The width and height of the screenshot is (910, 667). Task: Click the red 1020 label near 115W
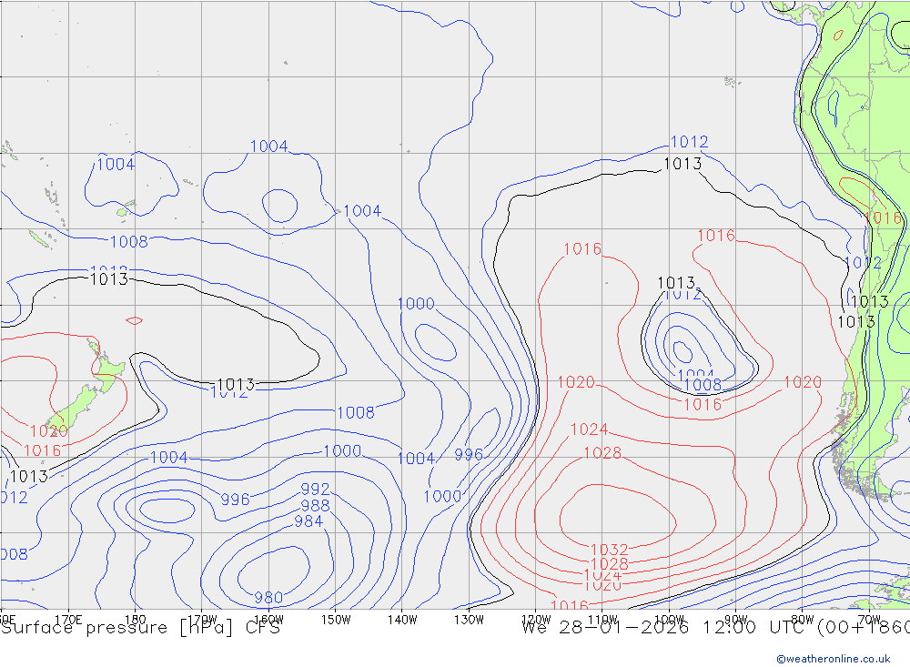click(x=576, y=382)
